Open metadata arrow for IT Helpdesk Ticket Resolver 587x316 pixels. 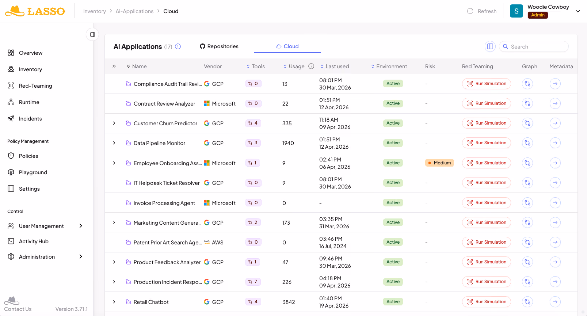pos(555,183)
